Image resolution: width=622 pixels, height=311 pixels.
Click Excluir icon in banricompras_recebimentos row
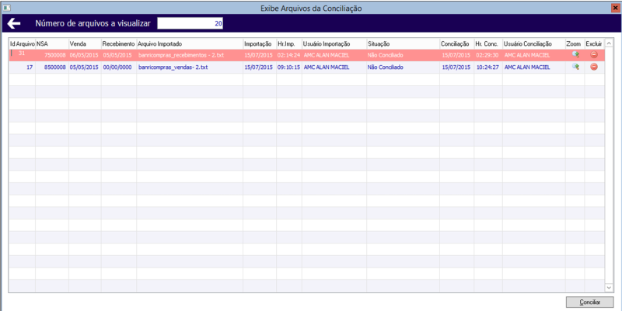[594, 55]
